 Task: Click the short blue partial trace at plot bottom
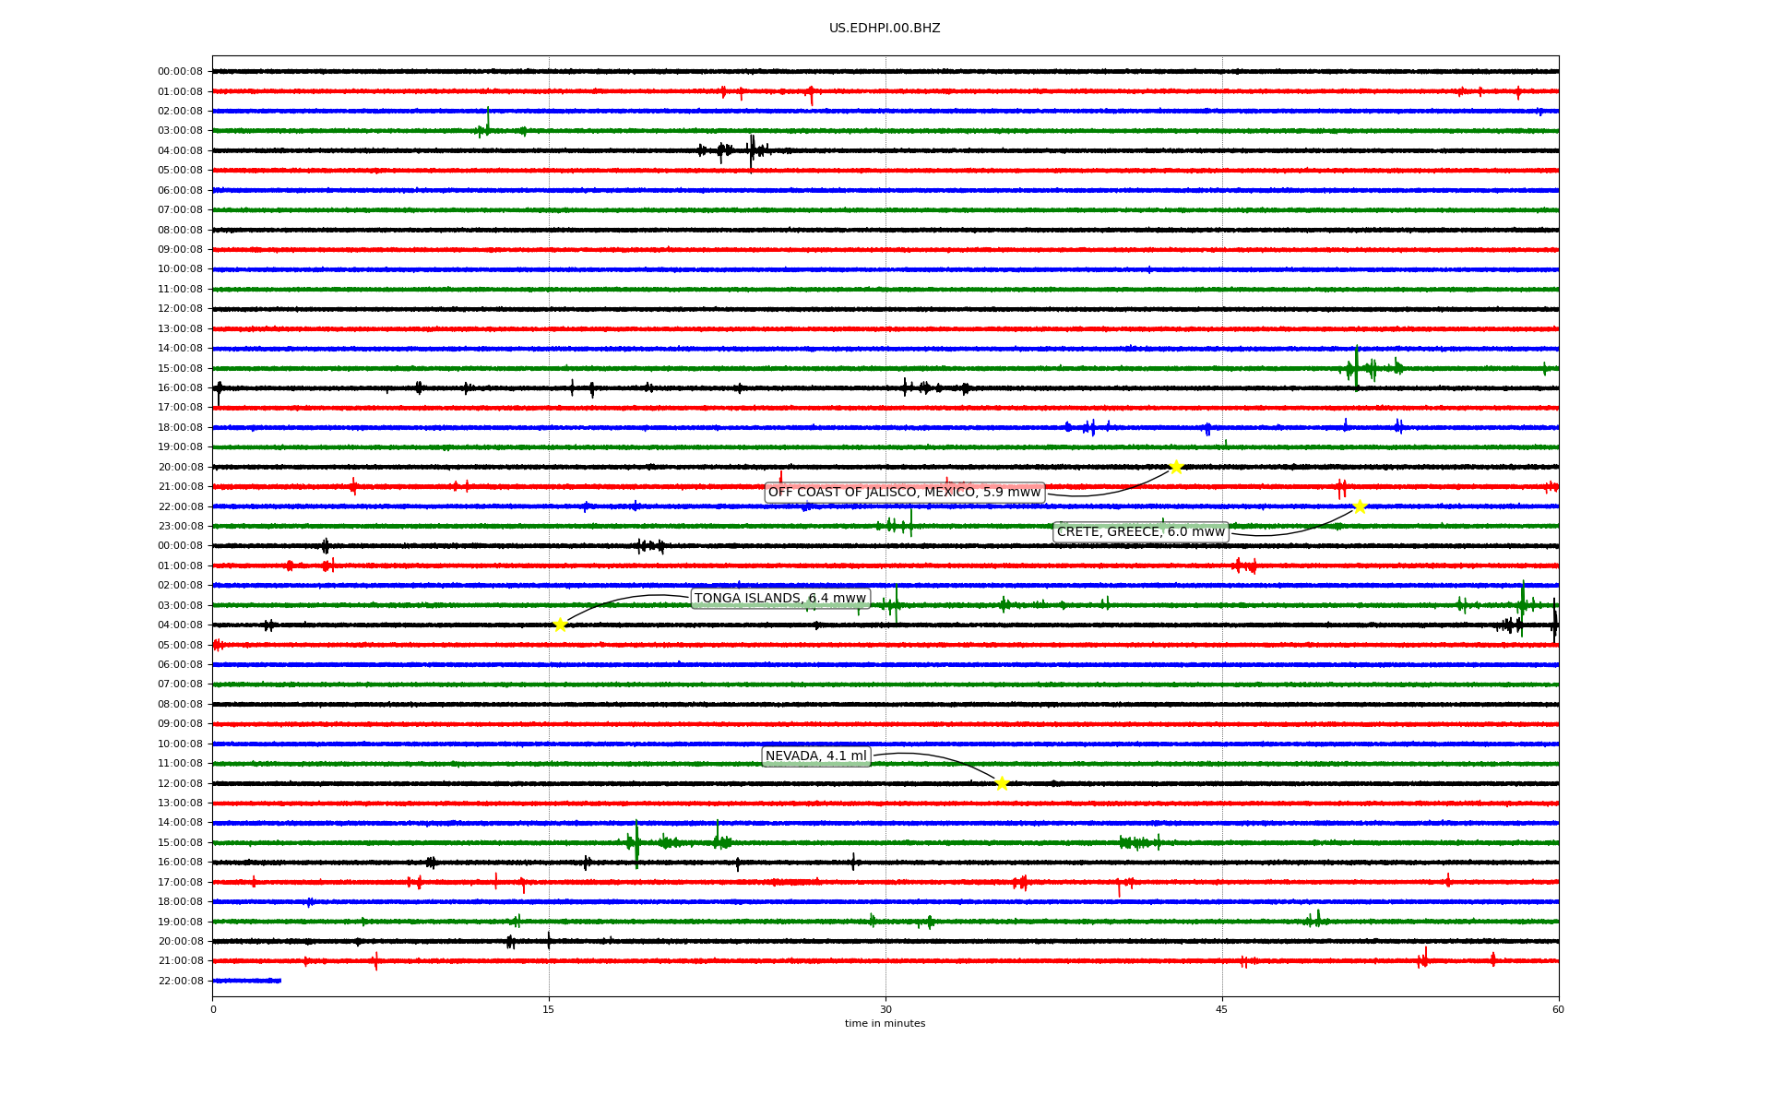point(246,981)
